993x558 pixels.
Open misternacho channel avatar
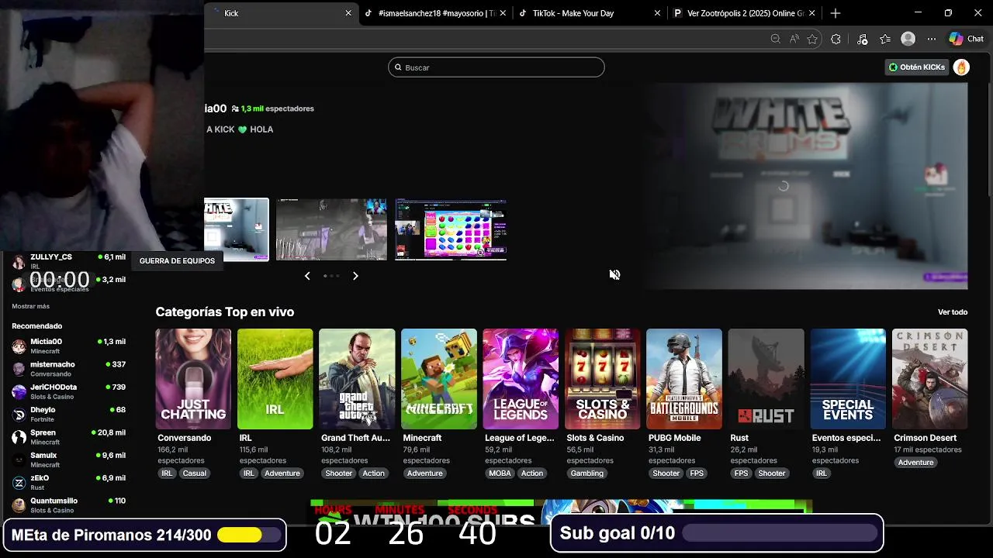(x=19, y=369)
